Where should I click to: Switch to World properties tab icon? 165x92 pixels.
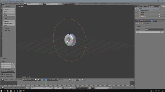[x=146, y=21]
